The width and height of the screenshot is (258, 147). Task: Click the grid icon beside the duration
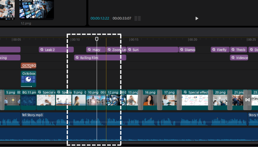coord(138,18)
